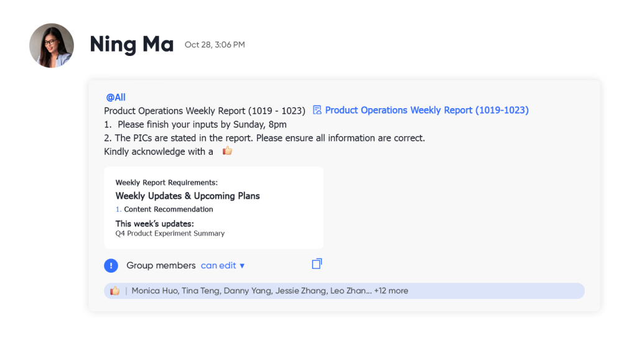The image size is (637, 338).
Task: Open the Weekly Report Requirements preview card
Action: click(214, 208)
